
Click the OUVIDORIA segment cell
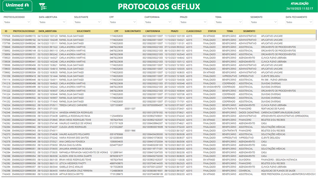tap(245, 160)
